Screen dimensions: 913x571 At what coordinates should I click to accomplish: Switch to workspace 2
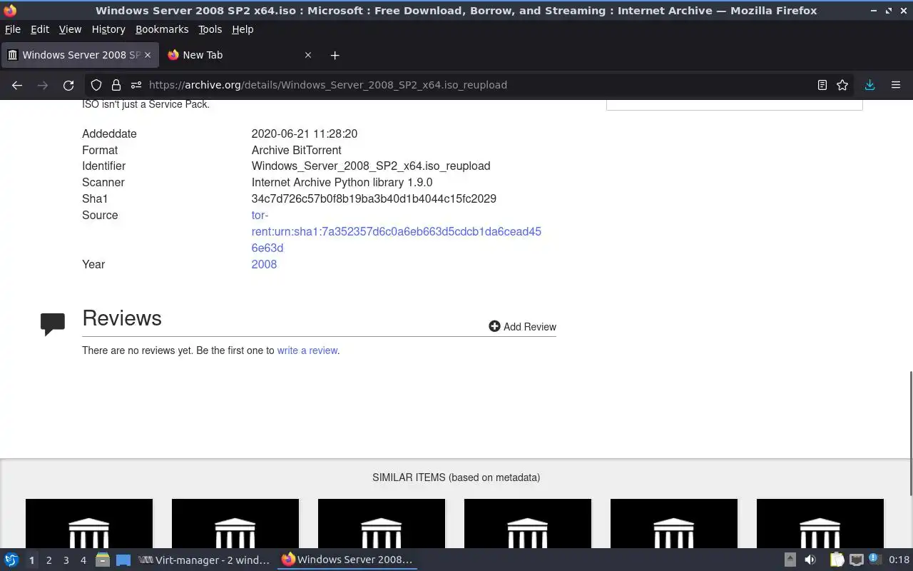(x=49, y=560)
